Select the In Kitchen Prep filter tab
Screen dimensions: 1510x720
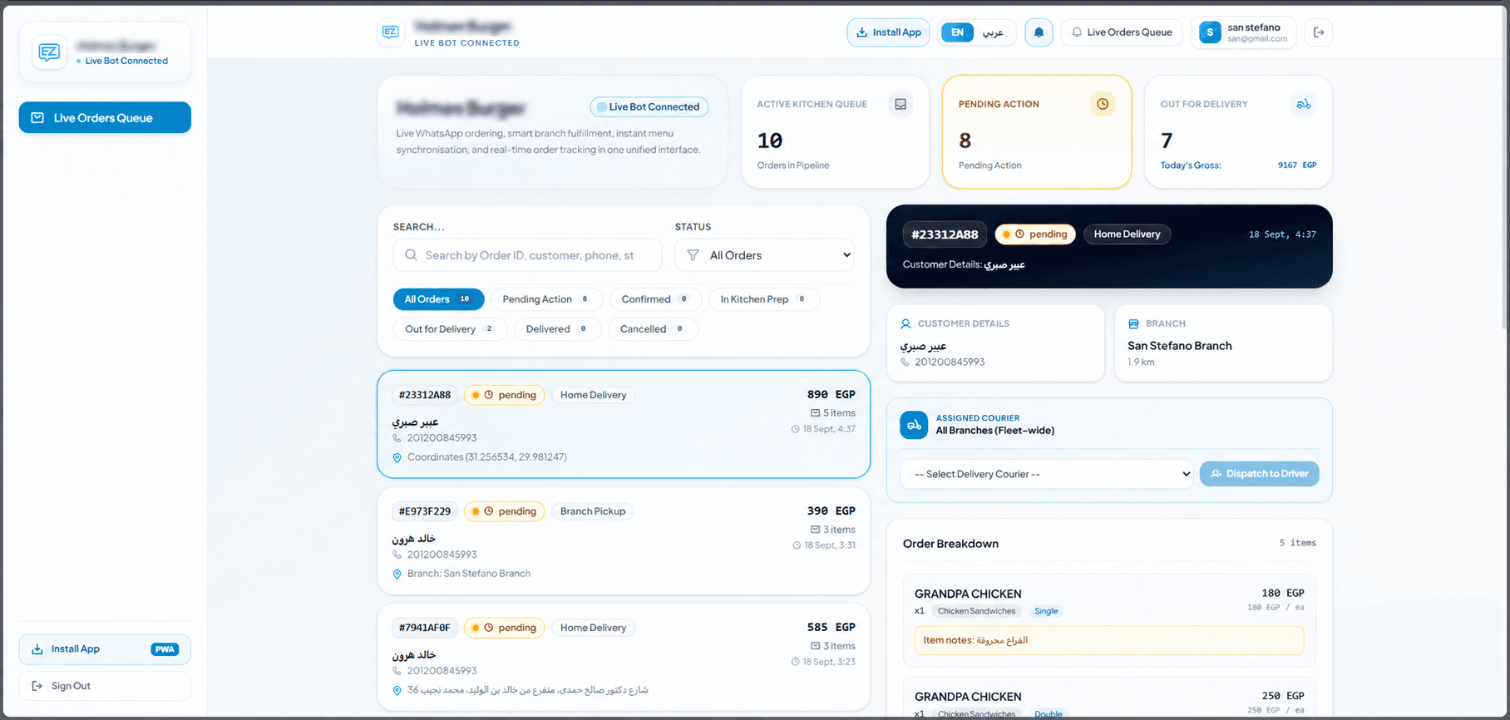[763, 299]
